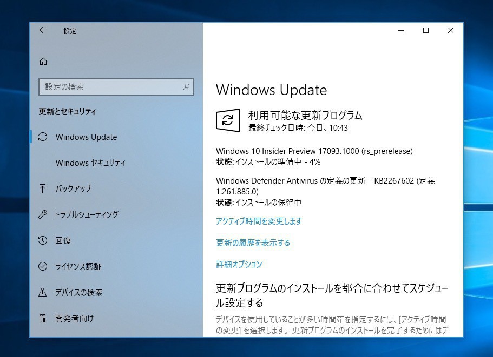
Task: Click 最終チェック日時 last checked text
Action: pyautogui.click(x=298, y=128)
